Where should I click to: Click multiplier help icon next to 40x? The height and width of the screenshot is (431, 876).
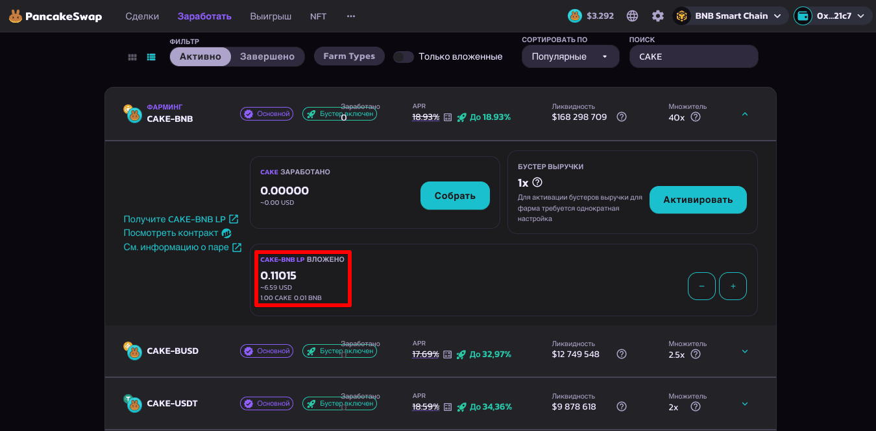point(696,117)
